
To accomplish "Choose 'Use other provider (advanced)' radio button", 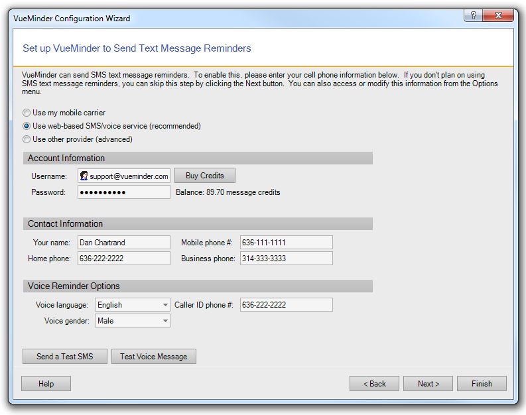I will pos(27,139).
